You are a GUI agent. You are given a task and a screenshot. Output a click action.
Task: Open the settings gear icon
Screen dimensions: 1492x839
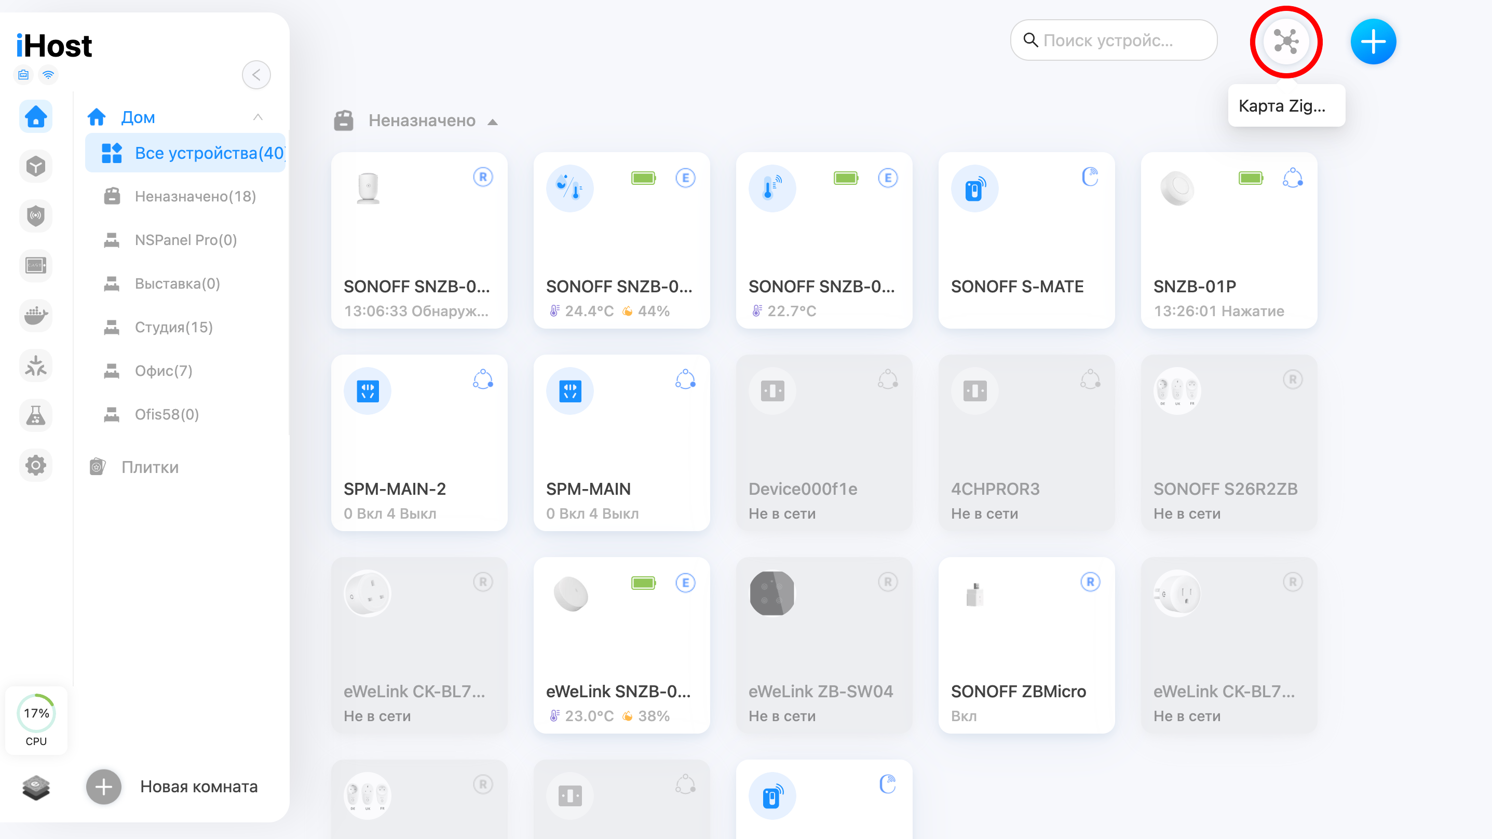pos(36,465)
